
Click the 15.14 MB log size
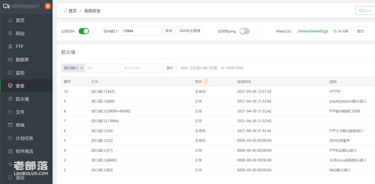click(340, 31)
